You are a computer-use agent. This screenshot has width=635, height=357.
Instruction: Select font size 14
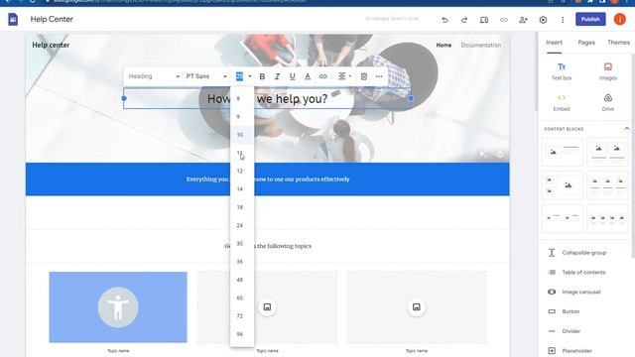(242, 189)
